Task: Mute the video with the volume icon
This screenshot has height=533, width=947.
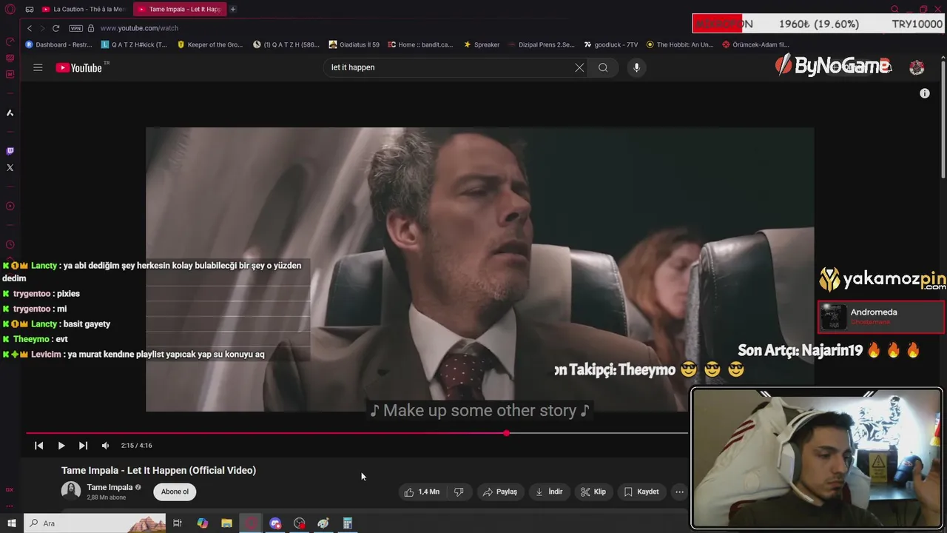Action: tap(105, 446)
